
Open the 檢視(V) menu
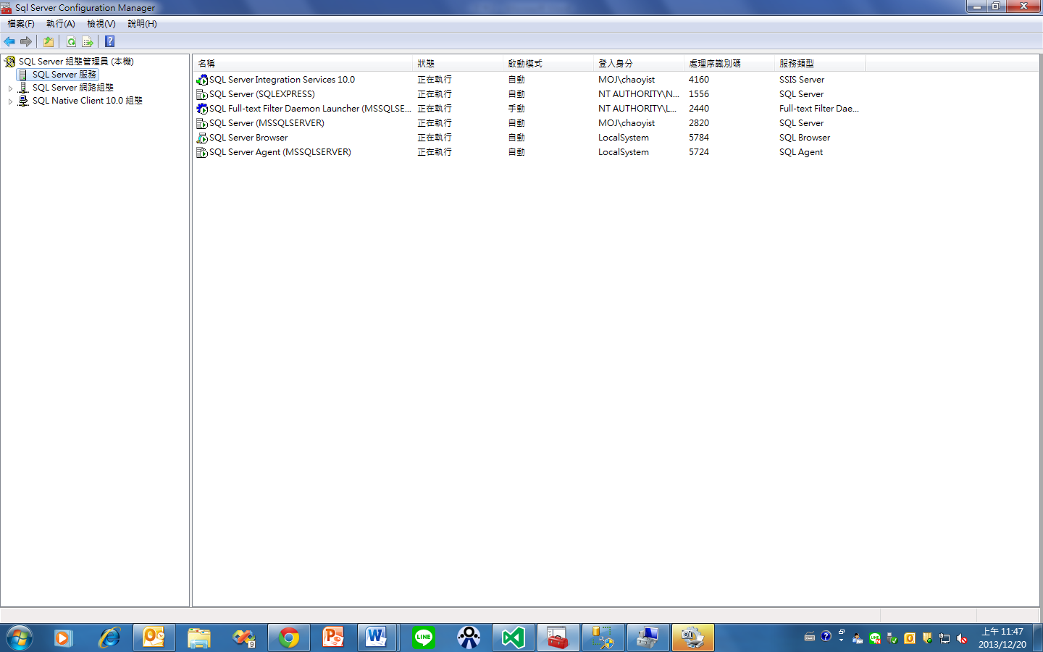[x=100, y=24]
